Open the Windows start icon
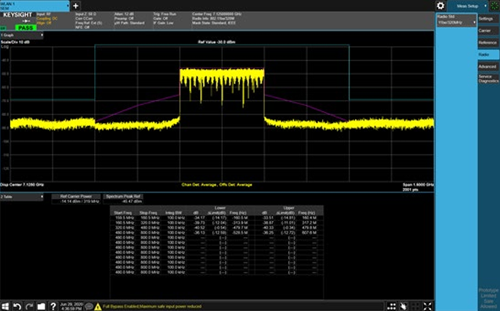Viewport: 500px width, 311px height. tap(5, 306)
